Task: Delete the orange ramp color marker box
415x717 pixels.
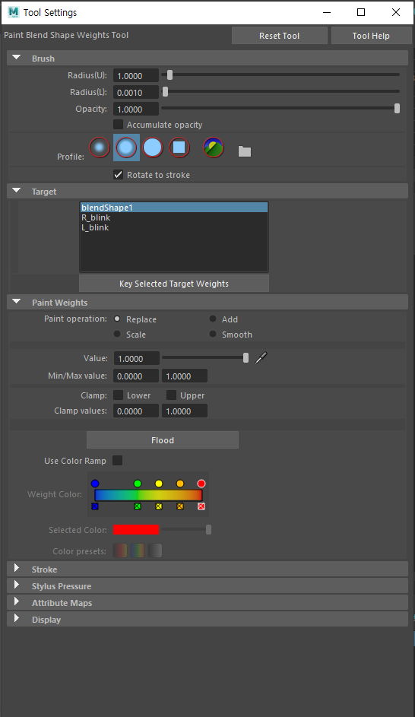Action: point(180,506)
